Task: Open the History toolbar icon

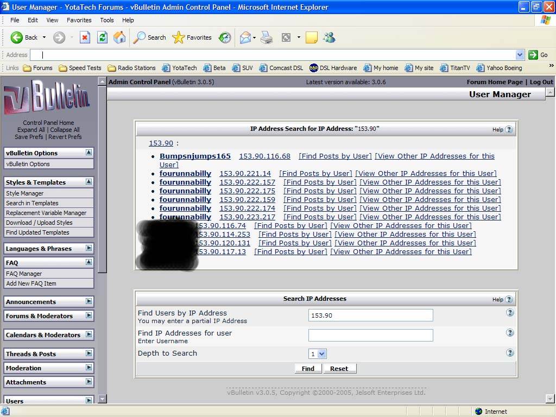Action: (225, 37)
